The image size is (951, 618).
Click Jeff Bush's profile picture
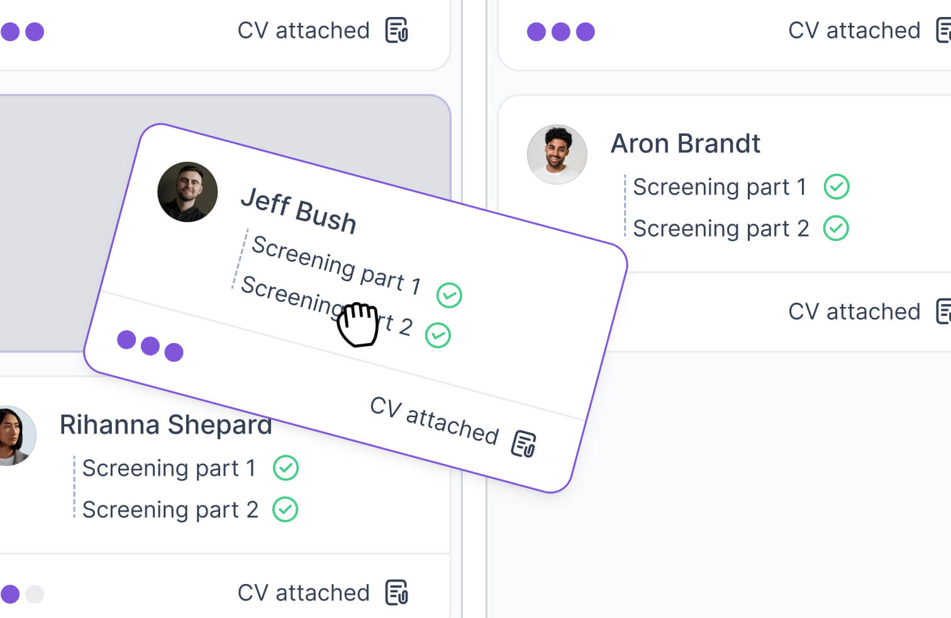pos(187,193)
